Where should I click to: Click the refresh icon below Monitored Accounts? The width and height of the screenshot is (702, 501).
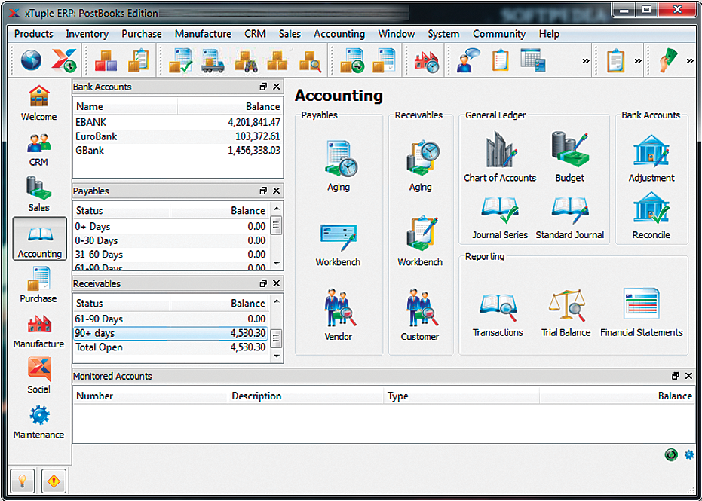click(x=671, y=455)
